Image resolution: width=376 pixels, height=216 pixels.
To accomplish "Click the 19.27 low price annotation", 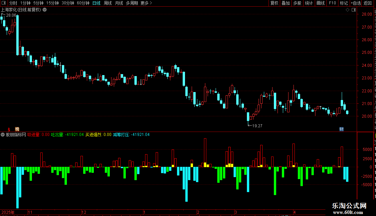I will coord(257,126).
